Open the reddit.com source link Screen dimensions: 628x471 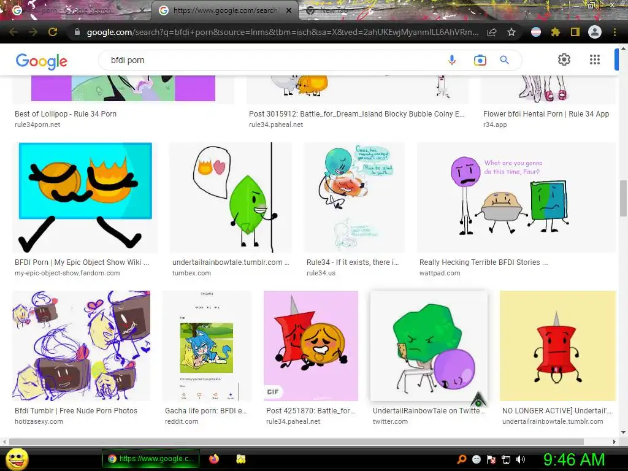point(182,421)
